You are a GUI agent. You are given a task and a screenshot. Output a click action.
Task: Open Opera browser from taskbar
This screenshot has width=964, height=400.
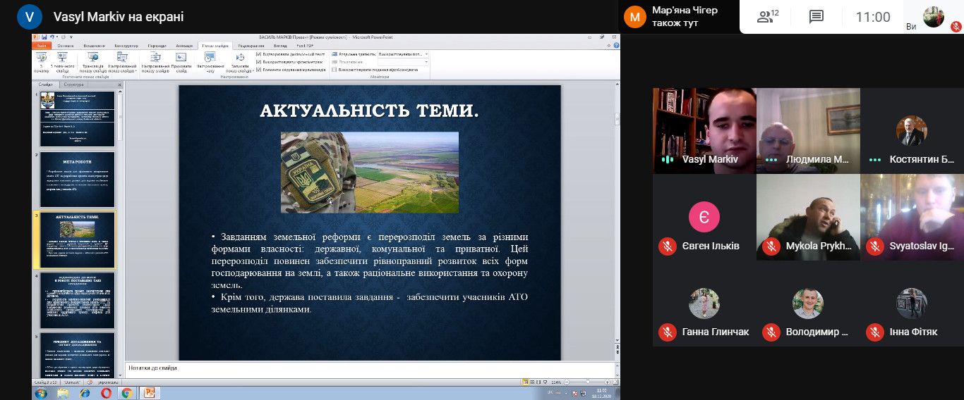[107, 393]
